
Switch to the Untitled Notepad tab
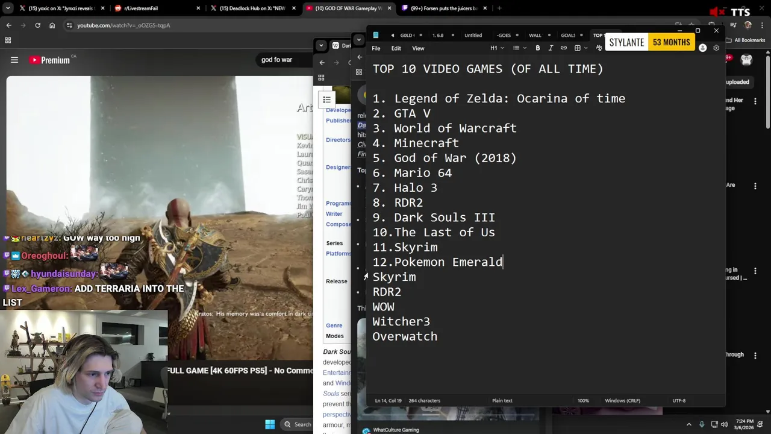pos(473,35)
